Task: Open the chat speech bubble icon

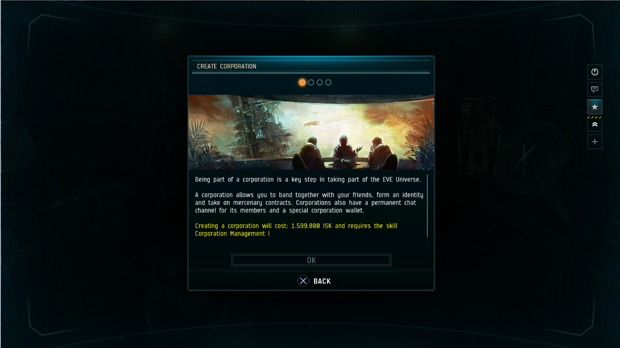Action: click(595, 89)
